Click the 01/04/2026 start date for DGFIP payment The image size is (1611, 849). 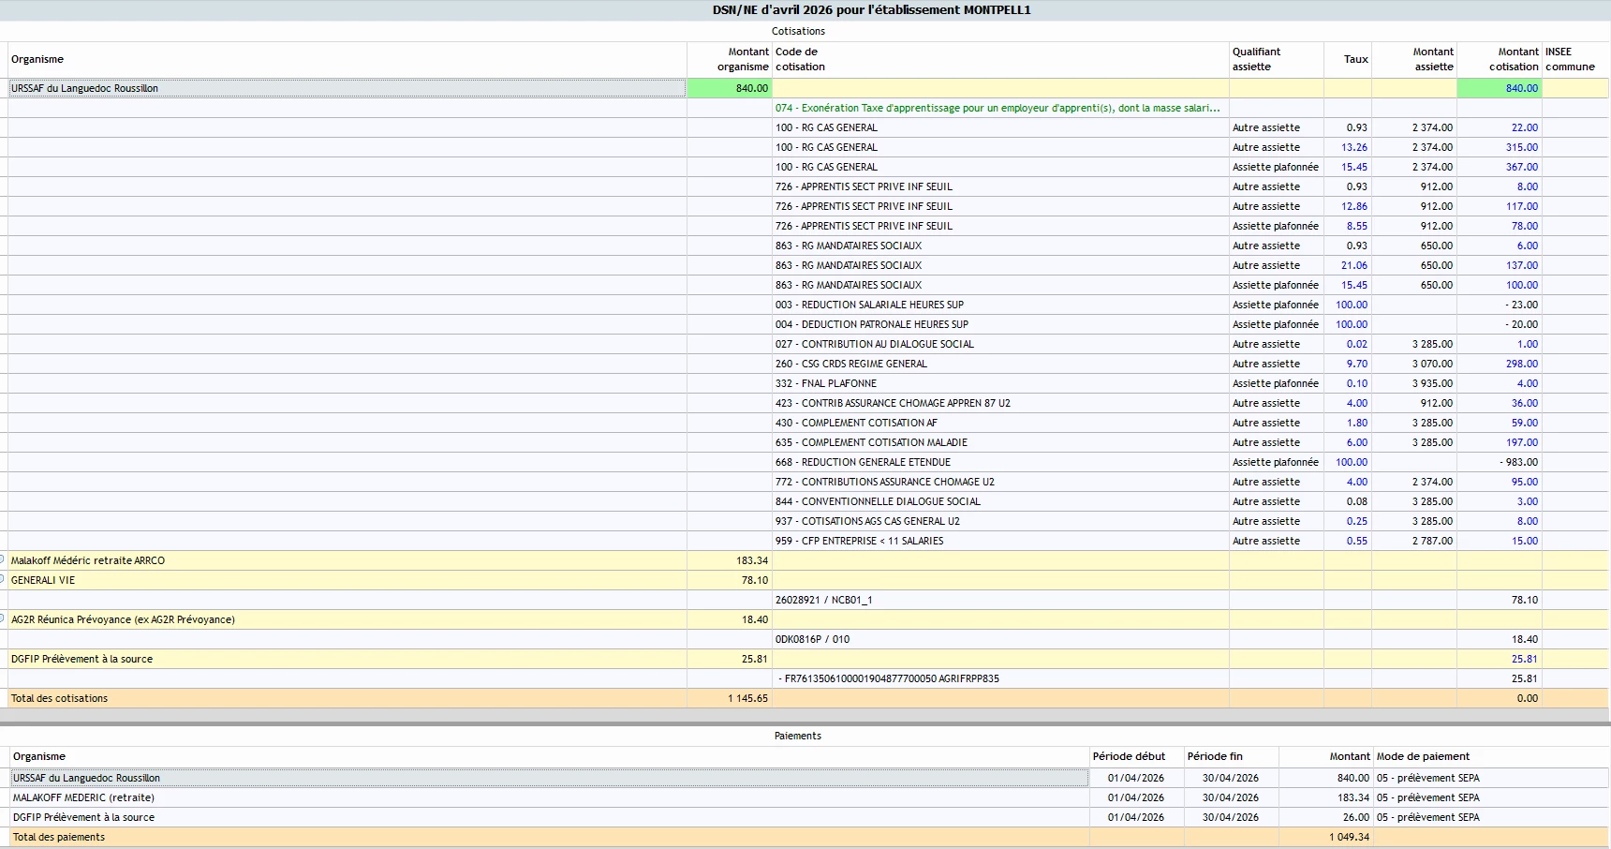(1136, 817)
